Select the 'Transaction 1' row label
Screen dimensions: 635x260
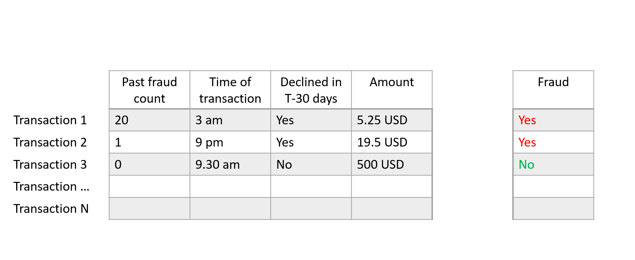point(50,120)
